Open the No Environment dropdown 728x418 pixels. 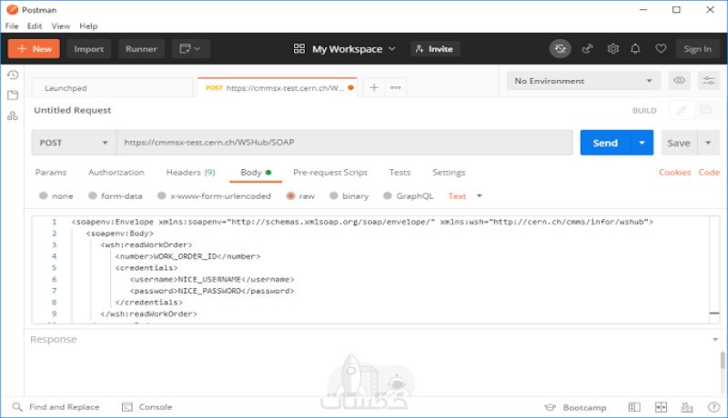point(583,81)
